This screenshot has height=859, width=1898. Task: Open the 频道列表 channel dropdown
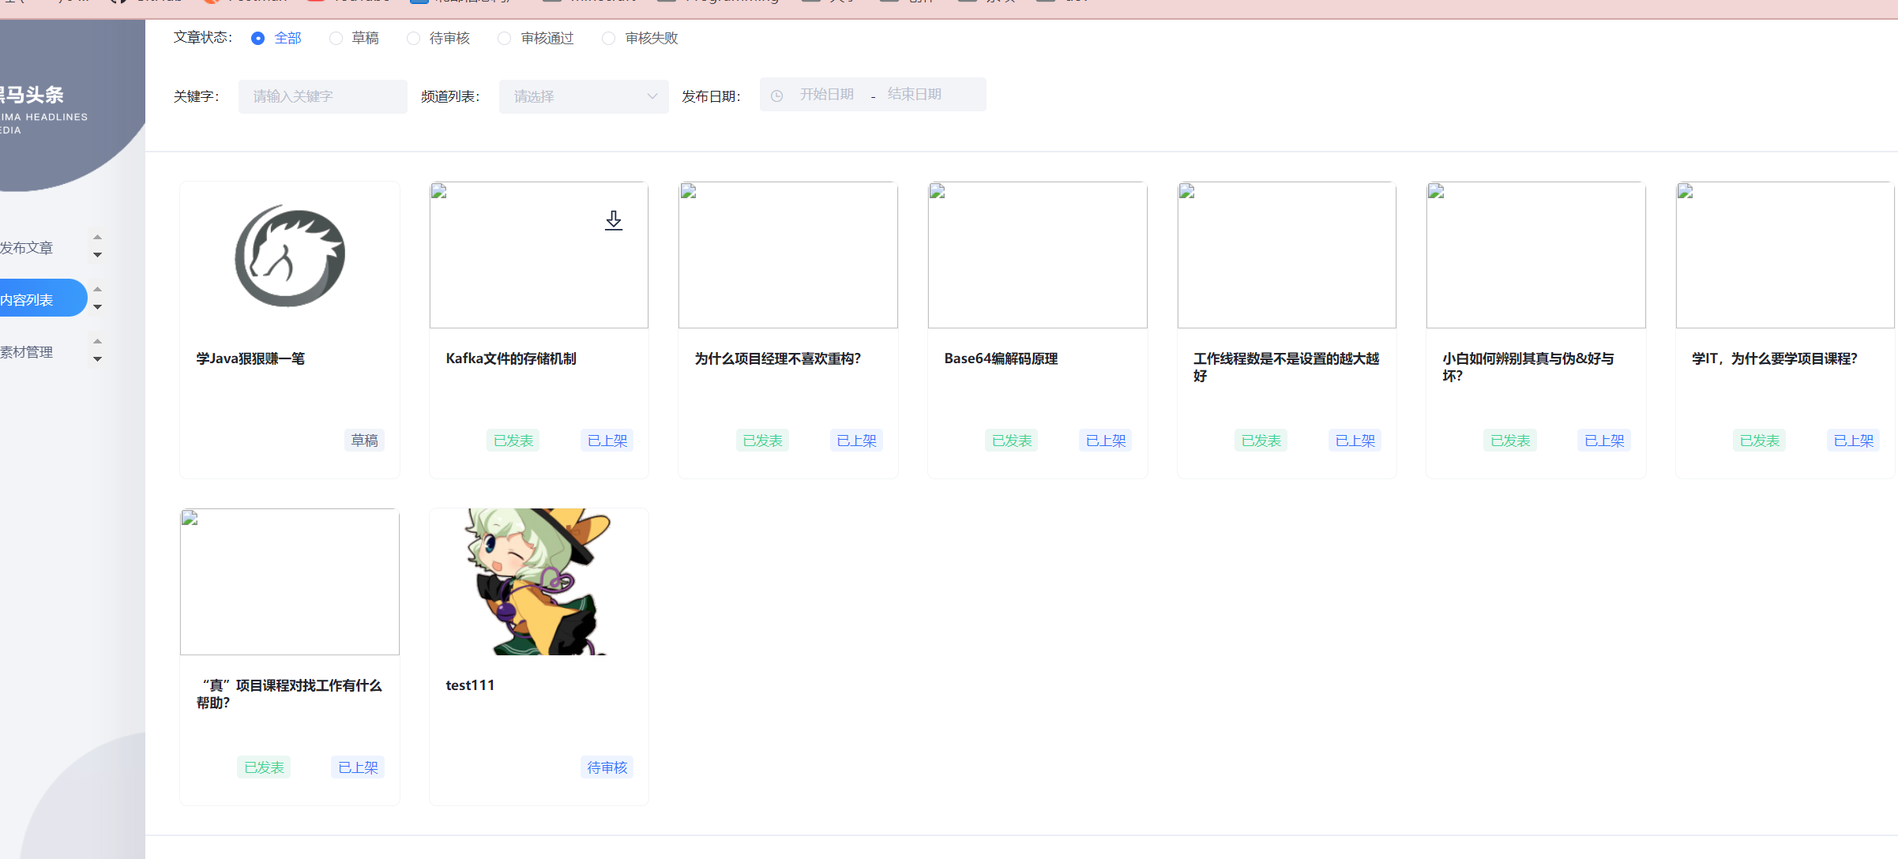point(584,96)
